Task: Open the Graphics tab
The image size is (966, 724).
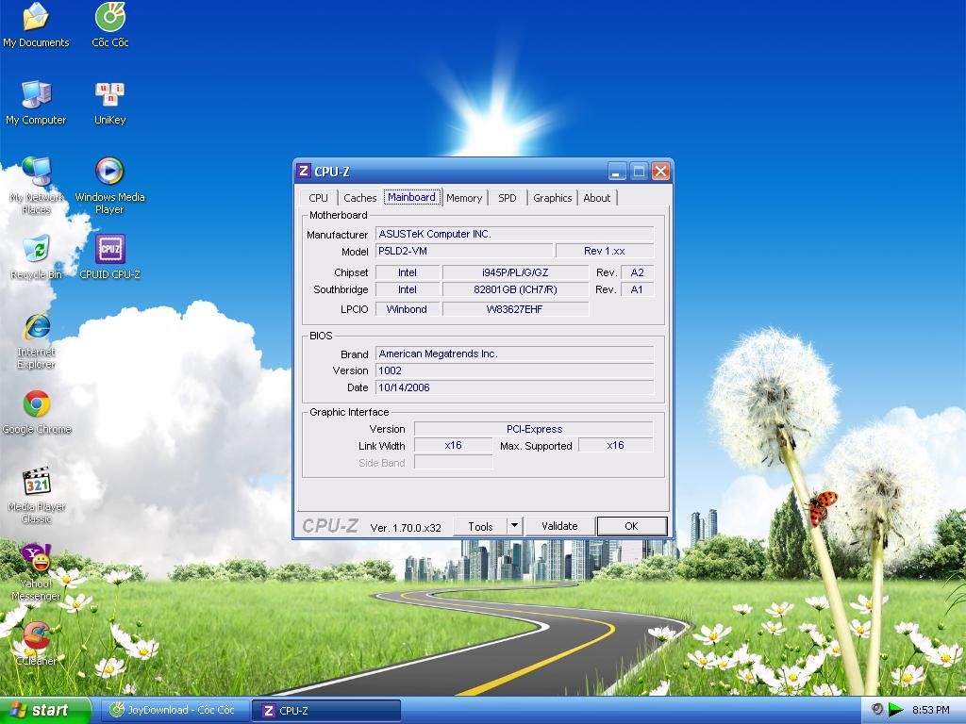Action: point(552,198)
